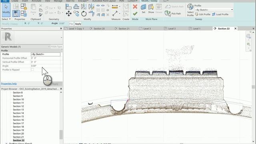Open the View ribbon tab
The width and height of the screenshot is (256, 144).
point(48,1)
